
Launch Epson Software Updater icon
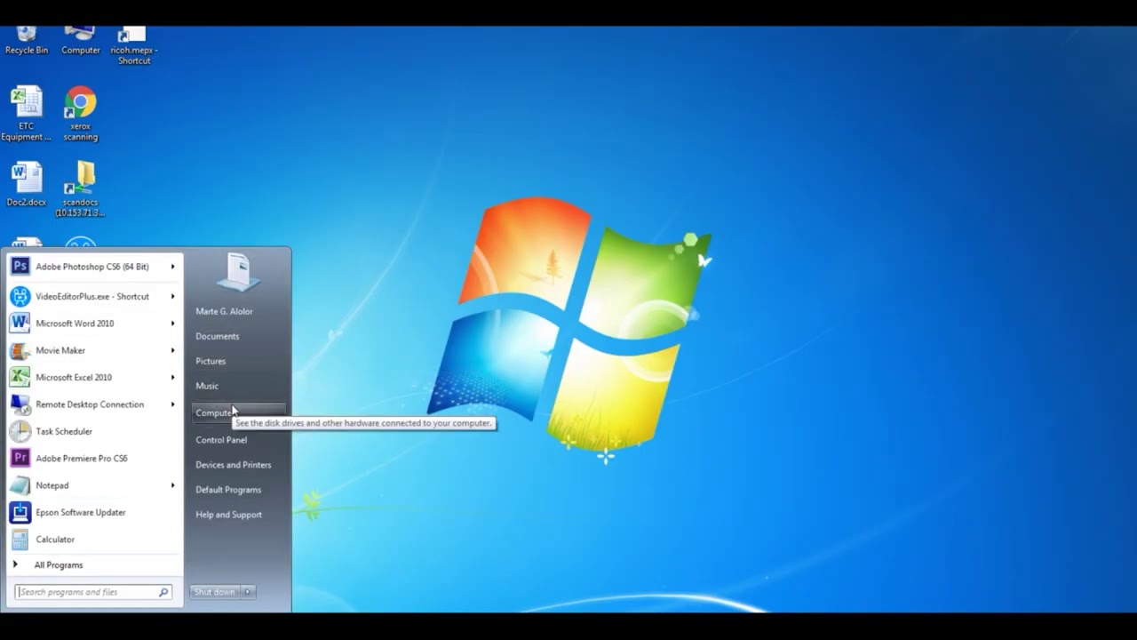(20, 512)
